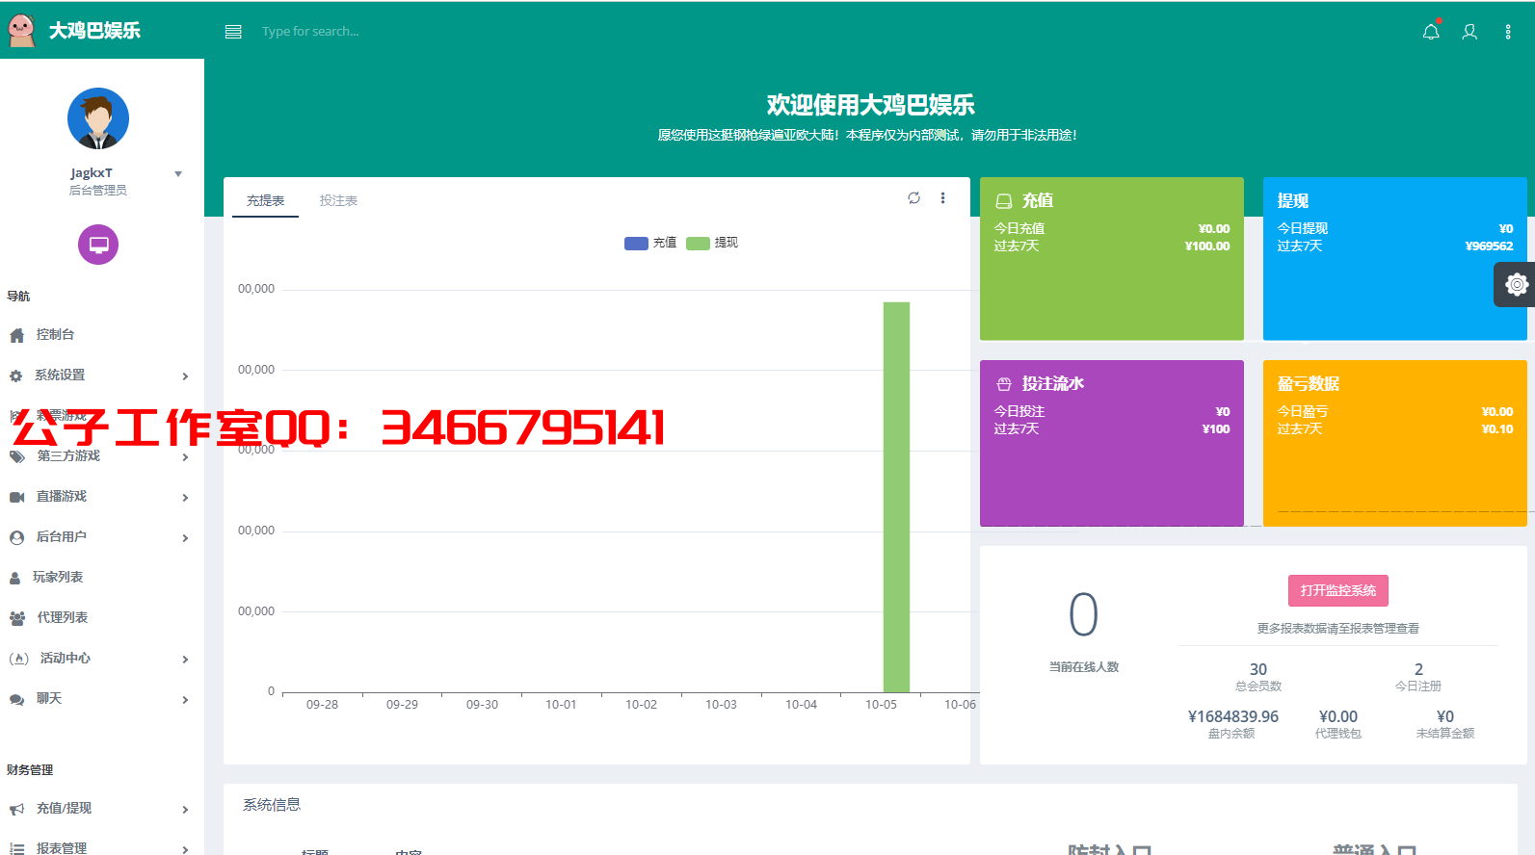This screenshot has height=855, width=1535.
Task: Click the 总会员数 value 30
Action: [x=1258, y=669]
